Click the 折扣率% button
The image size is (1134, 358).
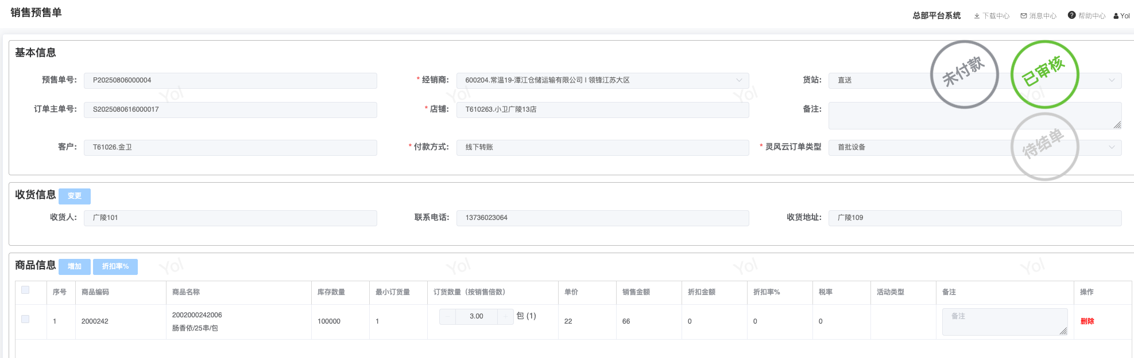pyautogui.click(x=115, y=266)
